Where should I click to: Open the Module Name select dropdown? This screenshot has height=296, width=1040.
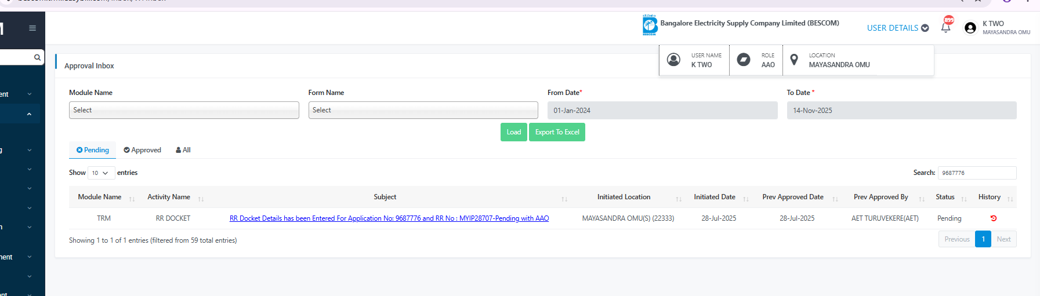tap(184, 110)
